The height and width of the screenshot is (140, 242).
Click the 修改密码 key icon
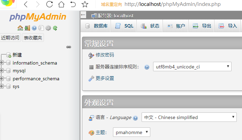91,55
